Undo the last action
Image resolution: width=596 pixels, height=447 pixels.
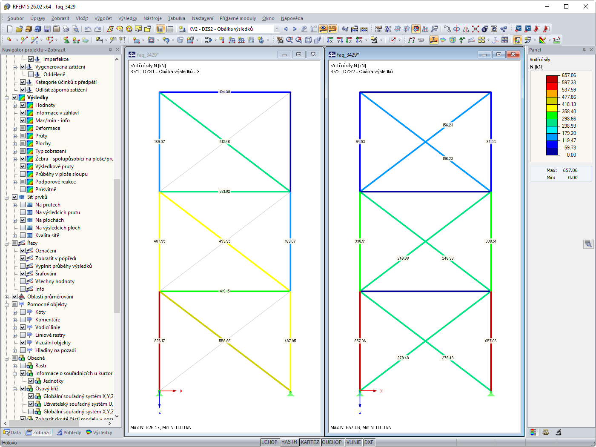point(88,29)
